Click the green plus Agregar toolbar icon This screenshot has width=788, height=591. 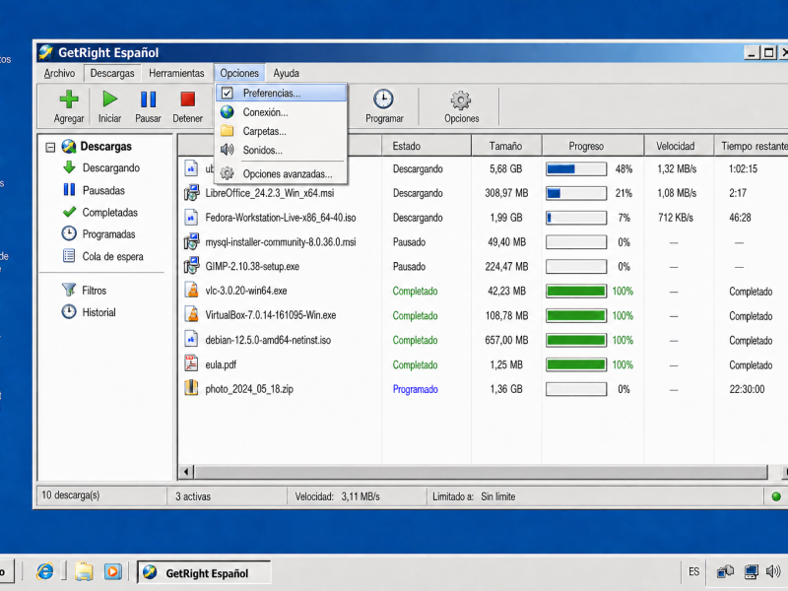click(69, 99)
